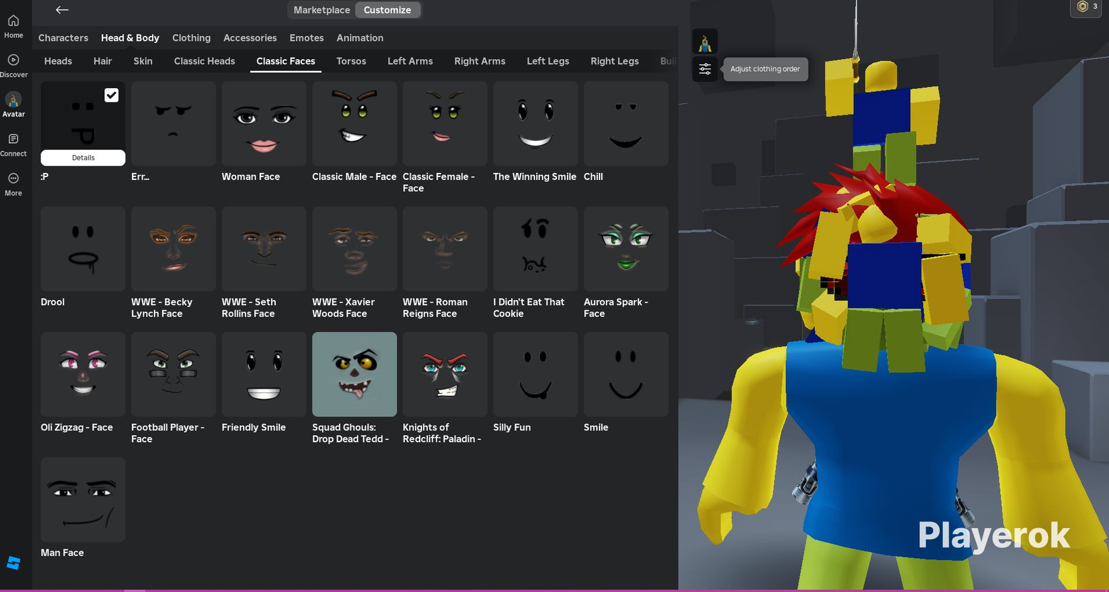Select the Drool face thumbnail

tap(83, 249)
